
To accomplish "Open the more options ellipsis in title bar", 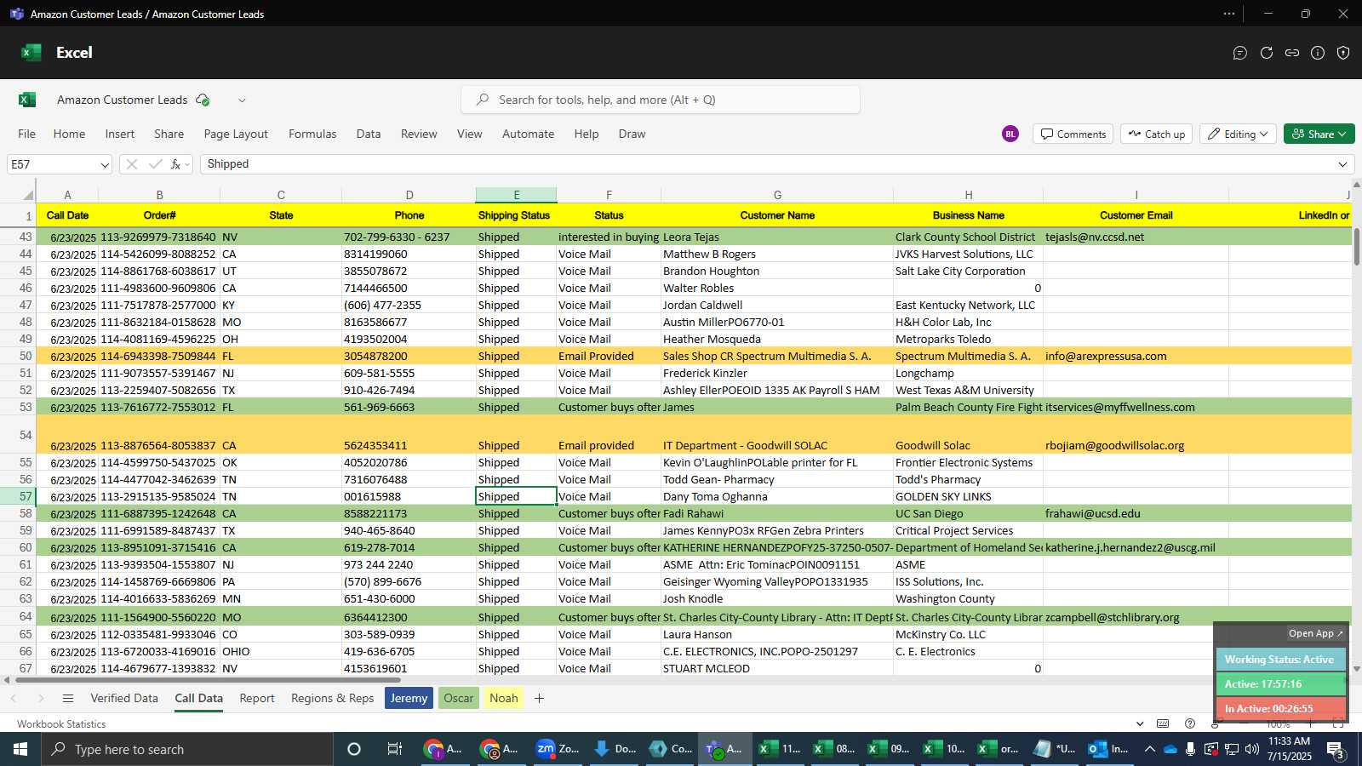I will [x=1229, y=14].
